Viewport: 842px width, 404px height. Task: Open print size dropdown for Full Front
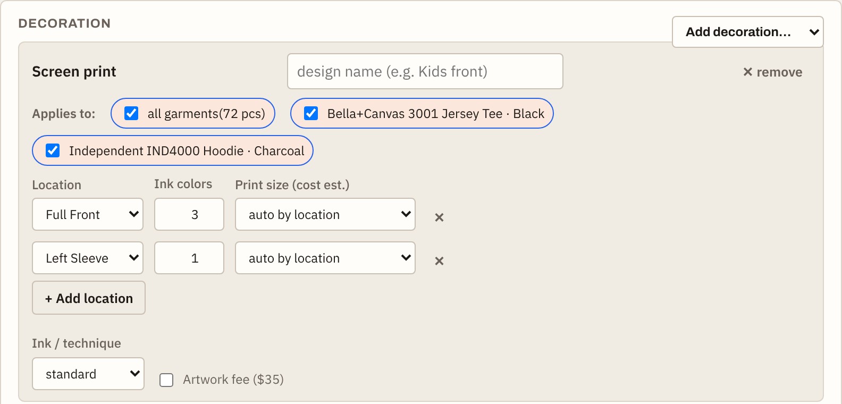(325, 214)
